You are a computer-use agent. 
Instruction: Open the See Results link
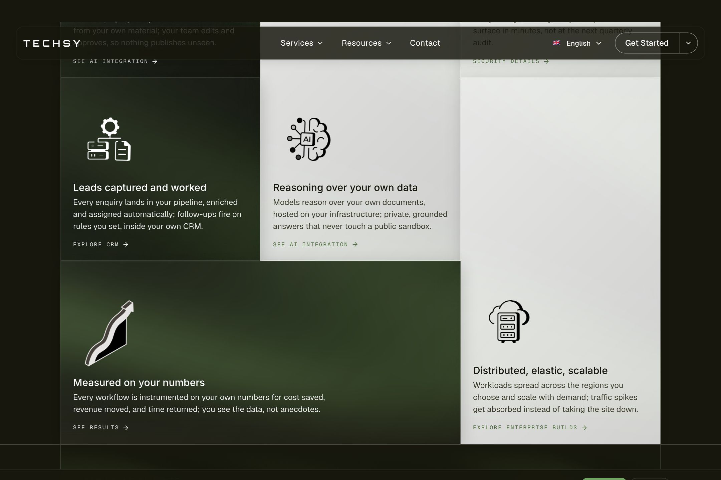[x=101, y=428]
